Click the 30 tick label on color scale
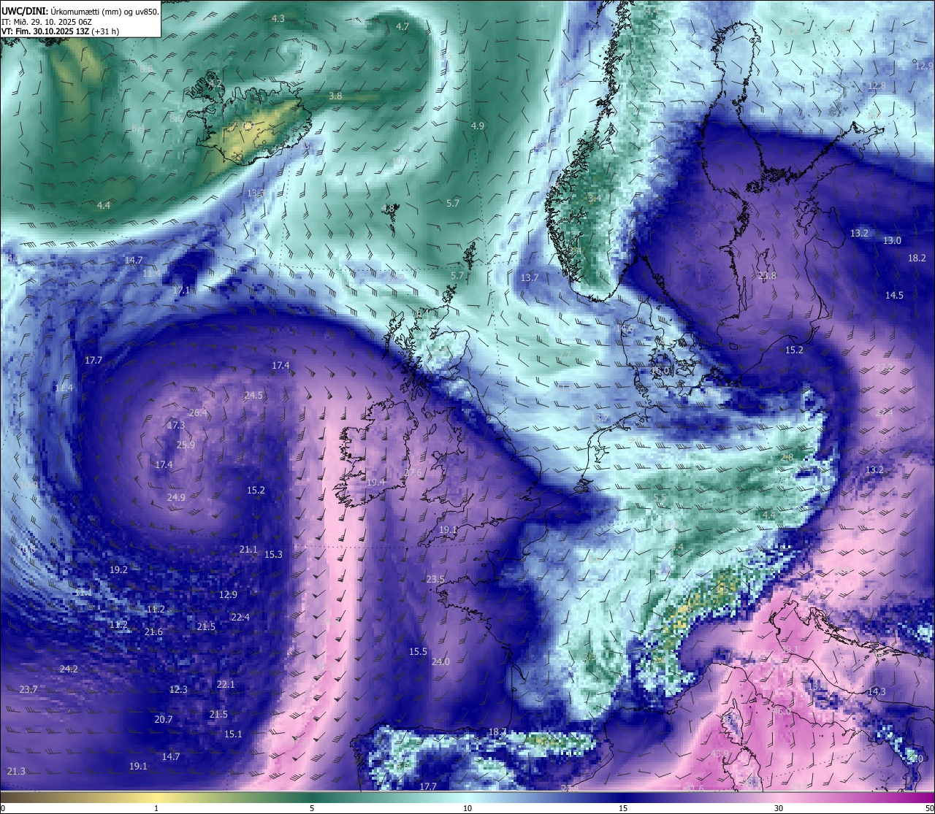This screenshot has width=935, height=814. pos(779,808)
